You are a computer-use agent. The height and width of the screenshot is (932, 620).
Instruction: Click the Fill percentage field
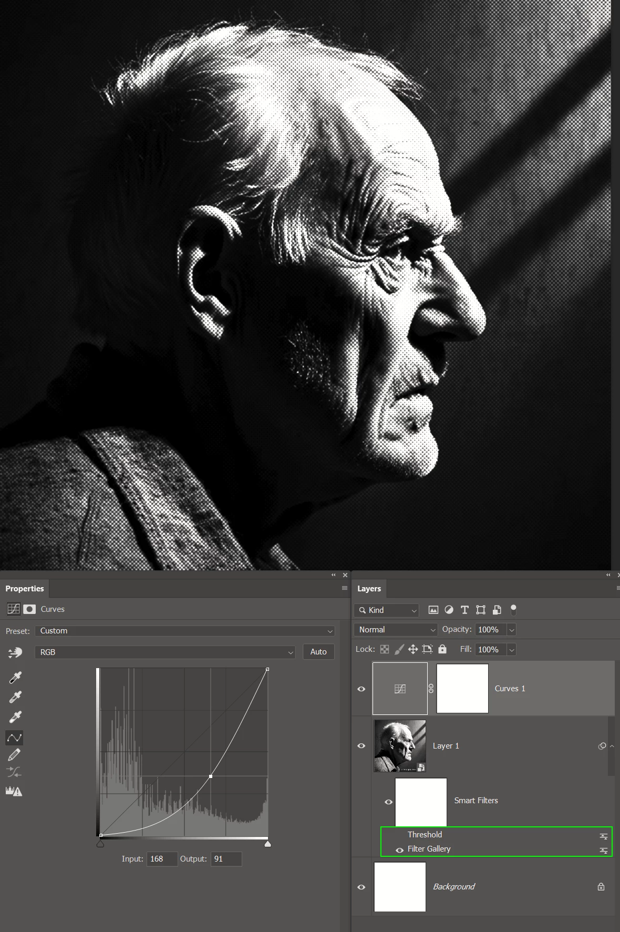pos(491,650)
